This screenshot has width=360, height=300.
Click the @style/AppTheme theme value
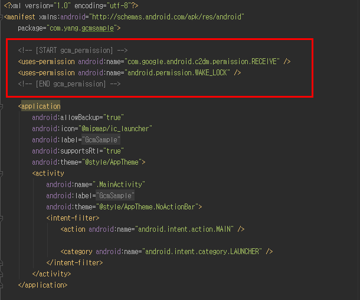[x=112, y=162]
